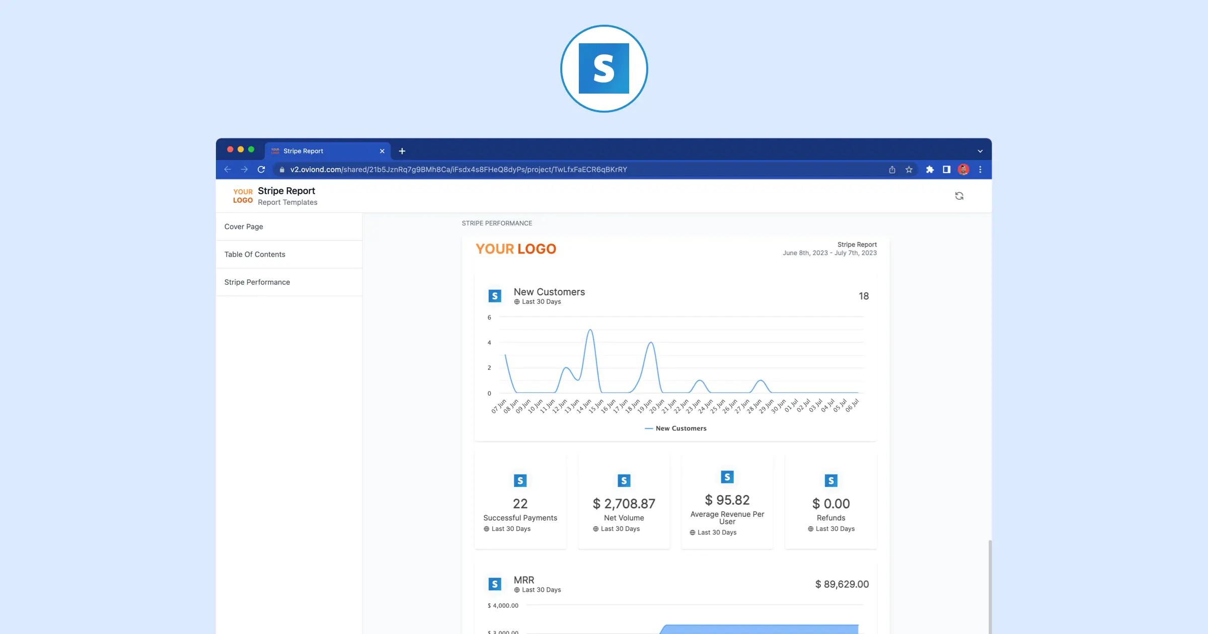1208x634 pixels.
Task: Refresh report data using sync icon
Action: click(959, 196)
